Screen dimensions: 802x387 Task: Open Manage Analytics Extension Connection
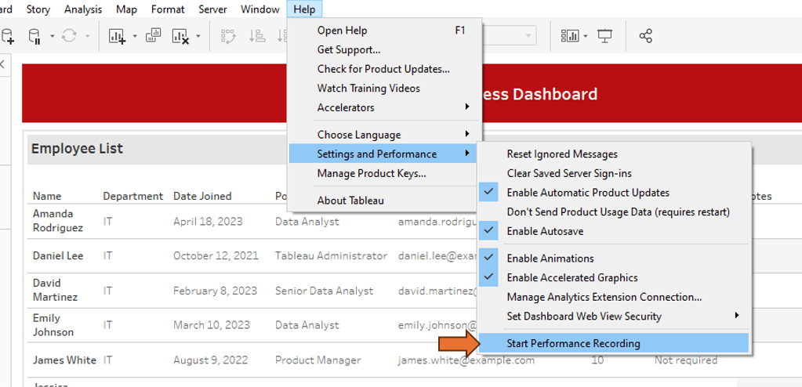pyautogui.click(x=613, y=297)
